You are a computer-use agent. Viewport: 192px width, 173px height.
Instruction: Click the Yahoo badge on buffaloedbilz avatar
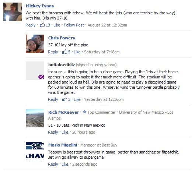point(41,77)
